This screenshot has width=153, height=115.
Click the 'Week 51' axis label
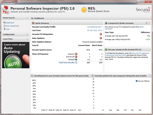click(x=73, y=110)
